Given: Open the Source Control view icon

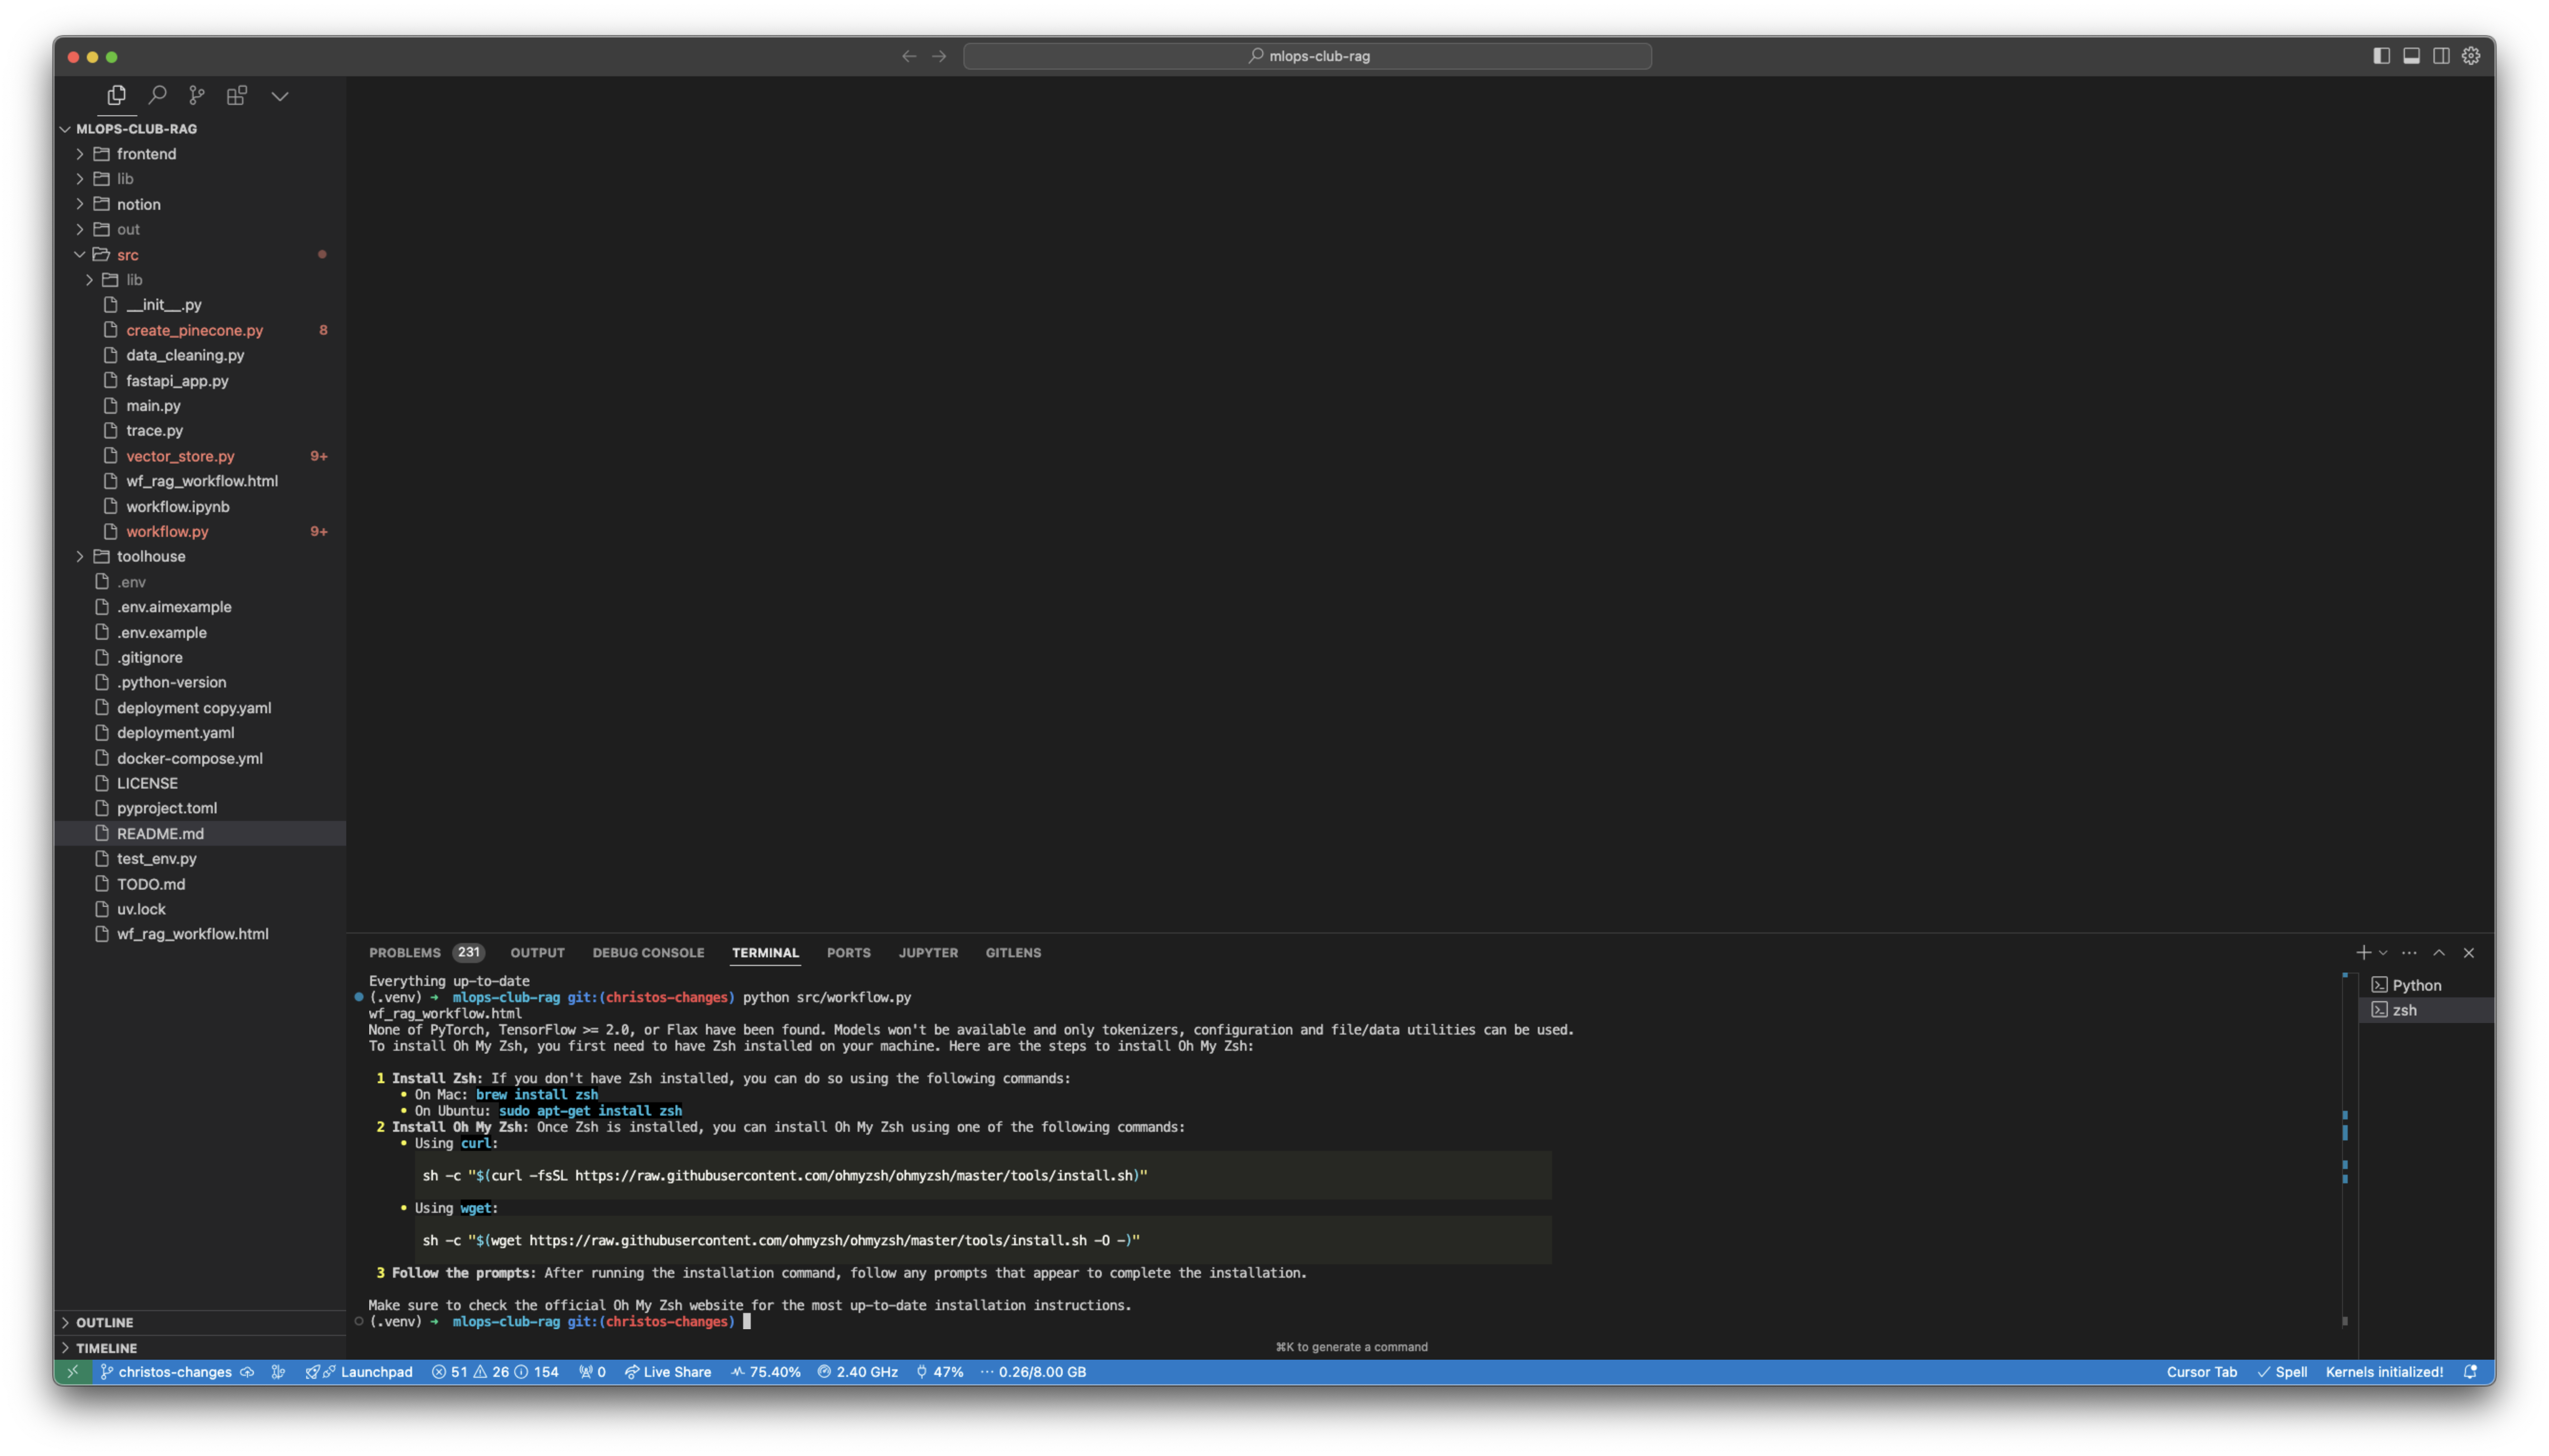Looking at the screenshot, I should point(197,95).
